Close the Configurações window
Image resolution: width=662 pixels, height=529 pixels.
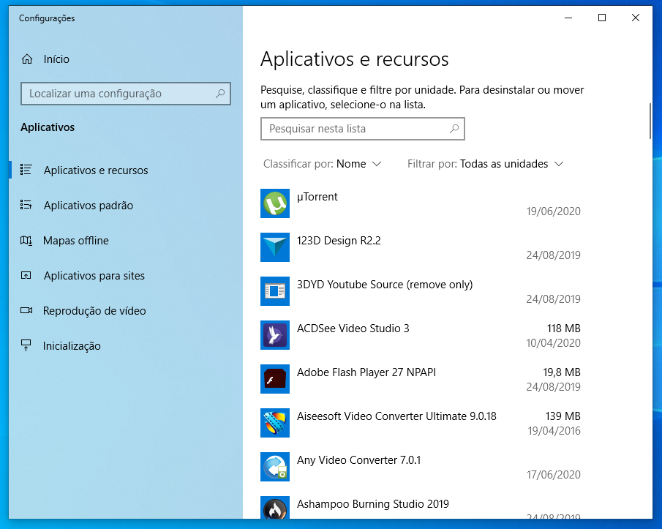tap(636, 18)
